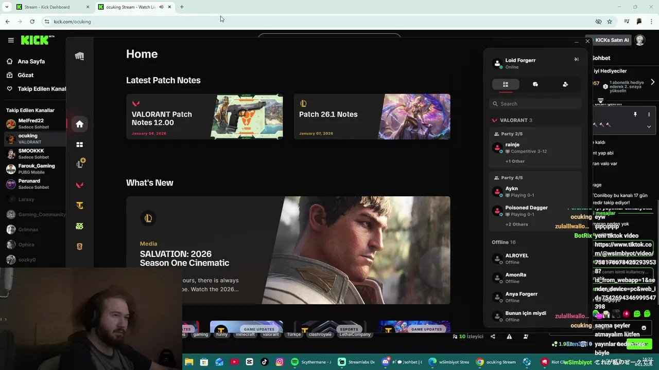Open Loid Forgerr profile avatar
Viewport: 659px width, 370px height.
click(x=497, y=64)
